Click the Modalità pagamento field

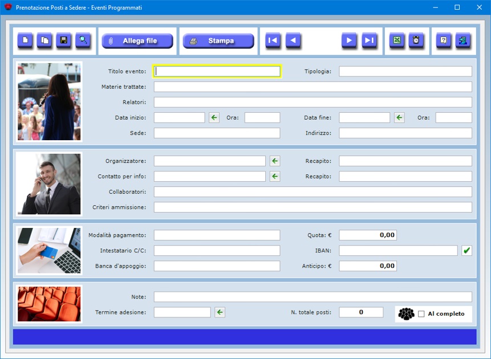217,235
